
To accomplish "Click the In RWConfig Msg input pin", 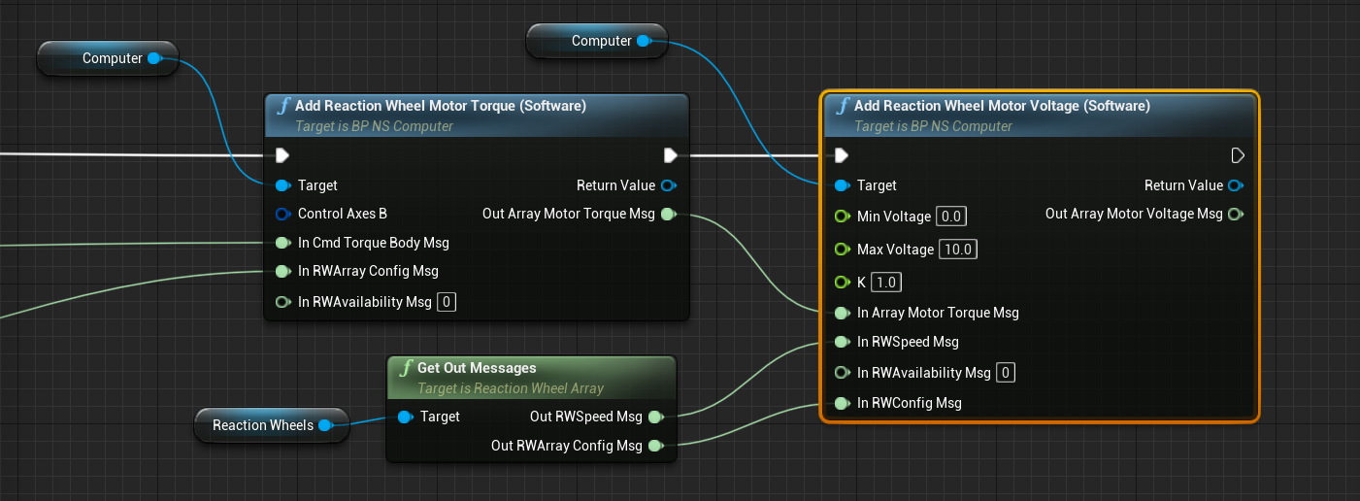I will coord(841,403).
